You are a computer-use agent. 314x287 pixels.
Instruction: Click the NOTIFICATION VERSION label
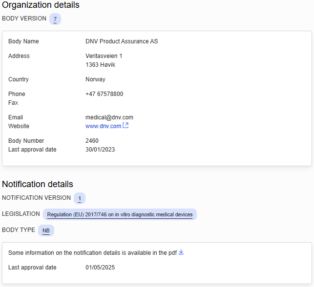click(36, 198)
